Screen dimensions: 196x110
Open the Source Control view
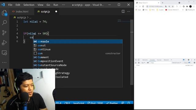(x=4, y=33)
